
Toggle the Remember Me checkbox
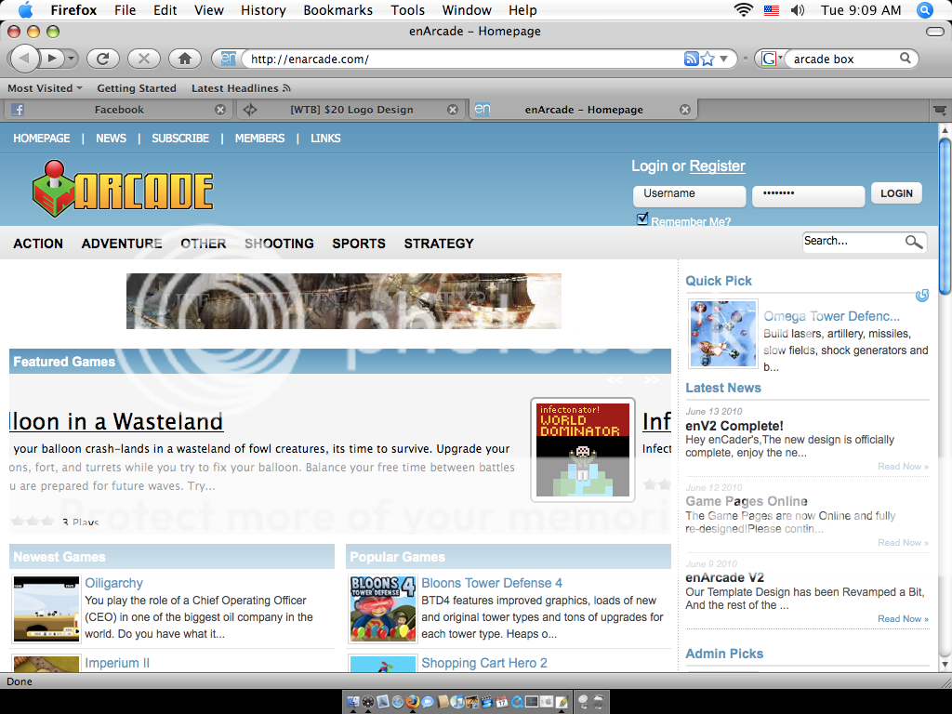click(x=642, y=219)
